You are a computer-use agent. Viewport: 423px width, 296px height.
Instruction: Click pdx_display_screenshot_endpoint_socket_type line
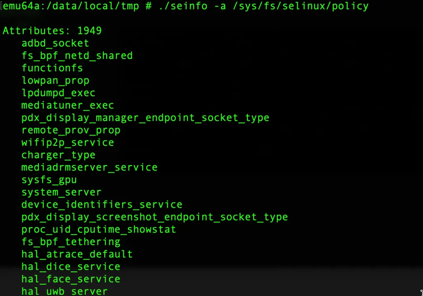[x=154, y=217]
